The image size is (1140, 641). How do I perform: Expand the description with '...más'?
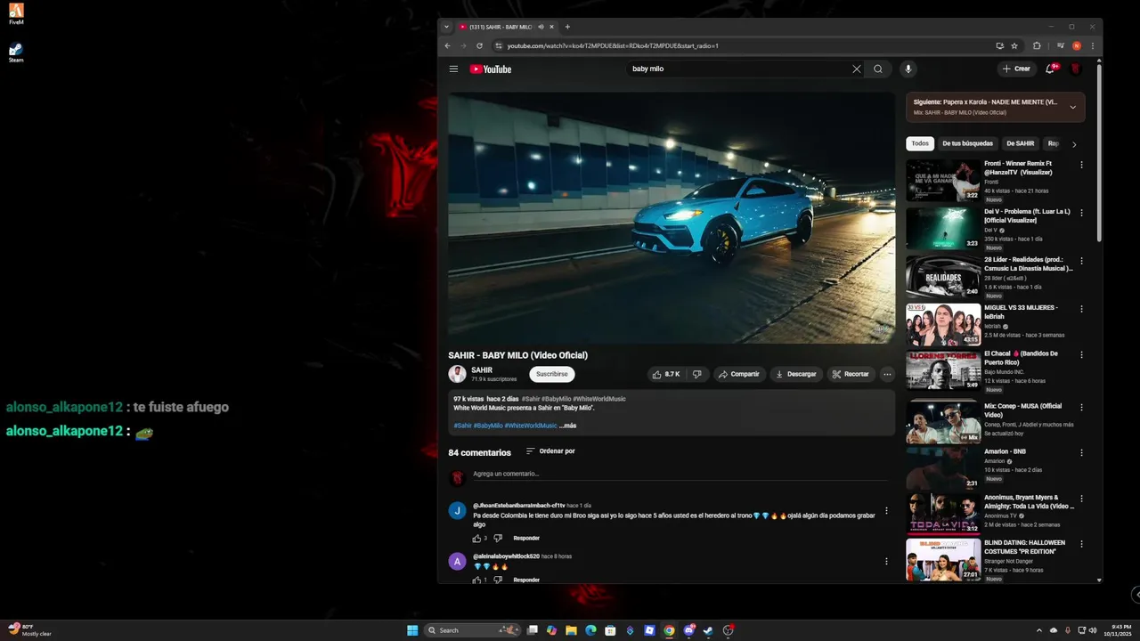click(568, 426)
